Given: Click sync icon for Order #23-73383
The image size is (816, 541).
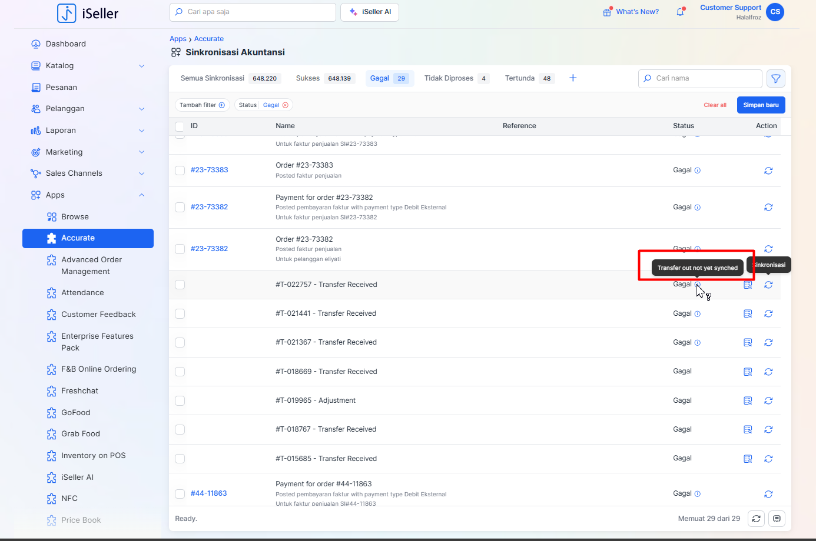Looking at the screenshot, I should (x=768, y=171).
